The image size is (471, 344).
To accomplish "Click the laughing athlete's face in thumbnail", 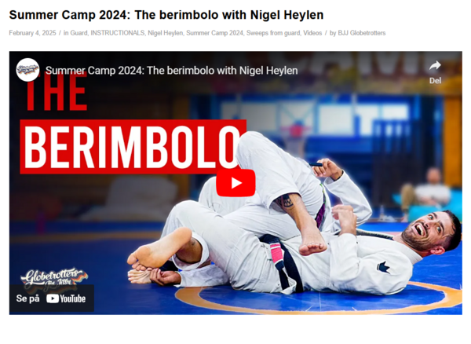I will (430, 229).
